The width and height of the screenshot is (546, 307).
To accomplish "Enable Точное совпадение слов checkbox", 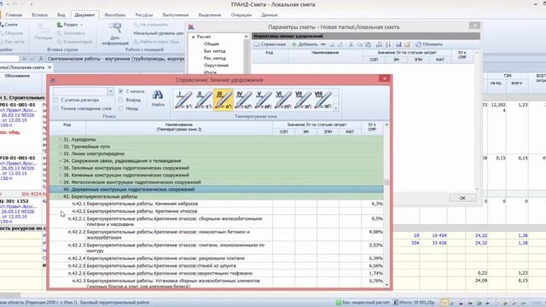I will click(55, 108).
